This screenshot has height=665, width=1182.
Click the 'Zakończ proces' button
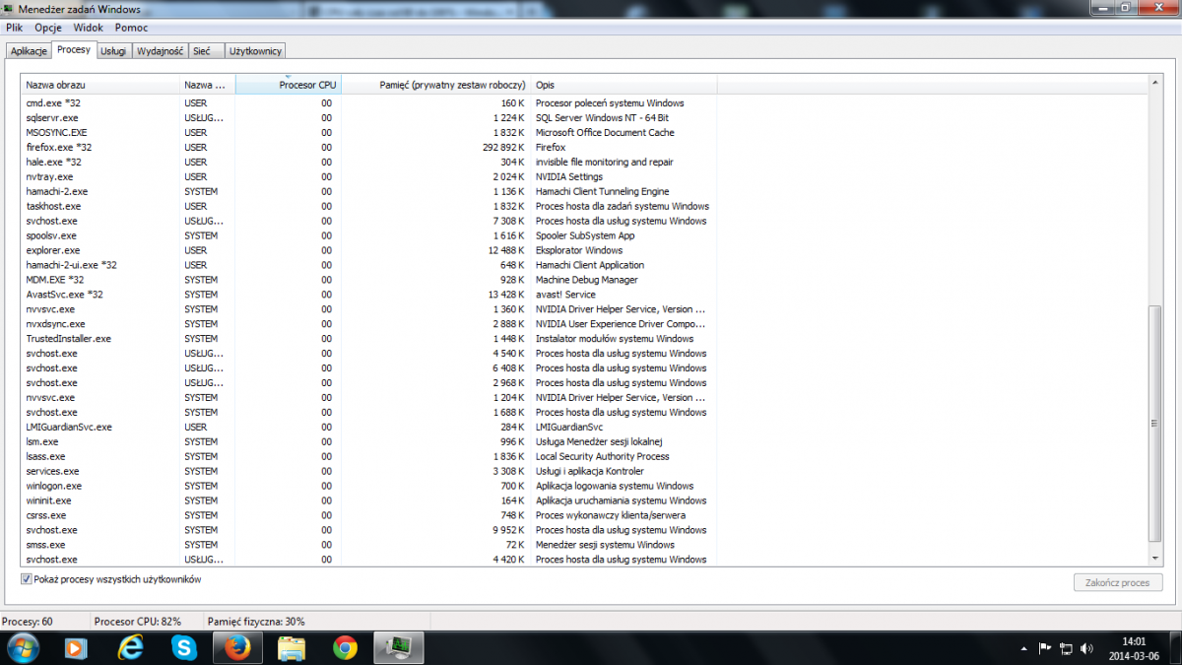click(1117, 582)
